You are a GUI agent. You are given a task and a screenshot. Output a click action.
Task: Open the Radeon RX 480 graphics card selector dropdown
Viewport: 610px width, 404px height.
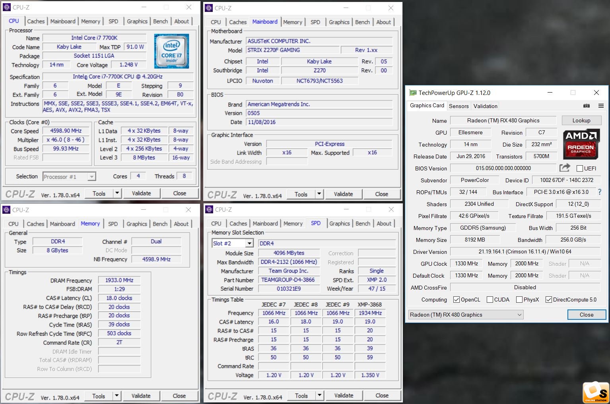(466, 315)
